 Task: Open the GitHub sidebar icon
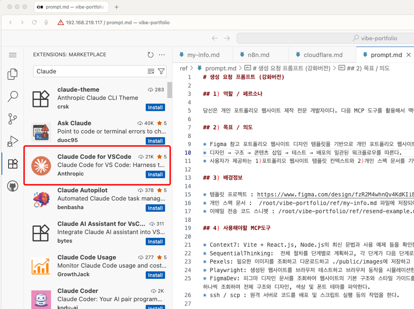point(12,186)
